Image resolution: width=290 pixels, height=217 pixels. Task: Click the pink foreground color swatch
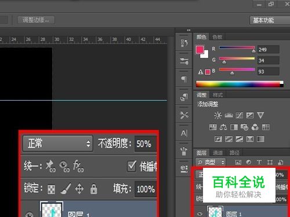(200, 50)
